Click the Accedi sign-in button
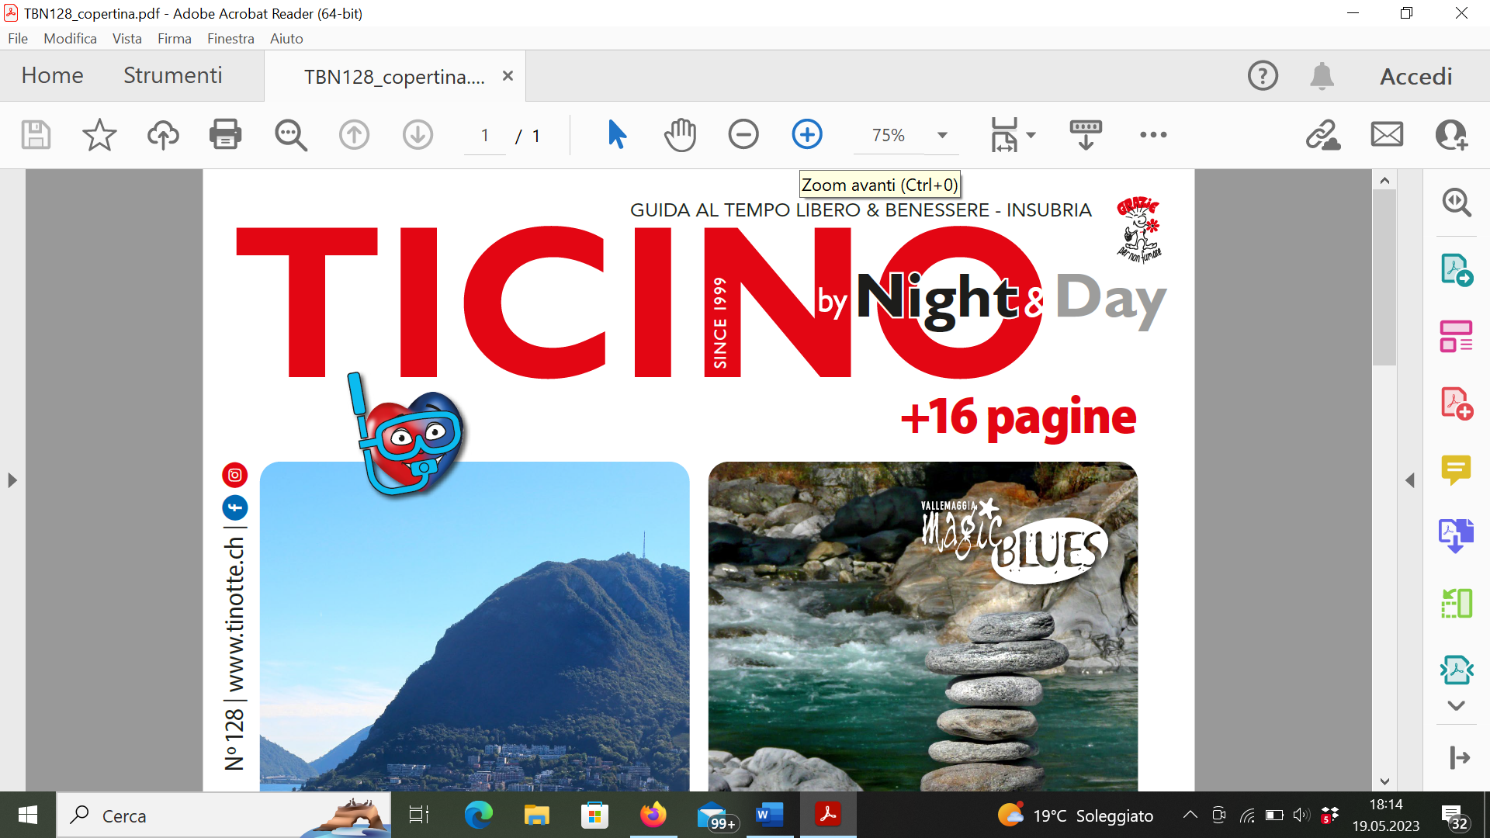 [1415, 76]
